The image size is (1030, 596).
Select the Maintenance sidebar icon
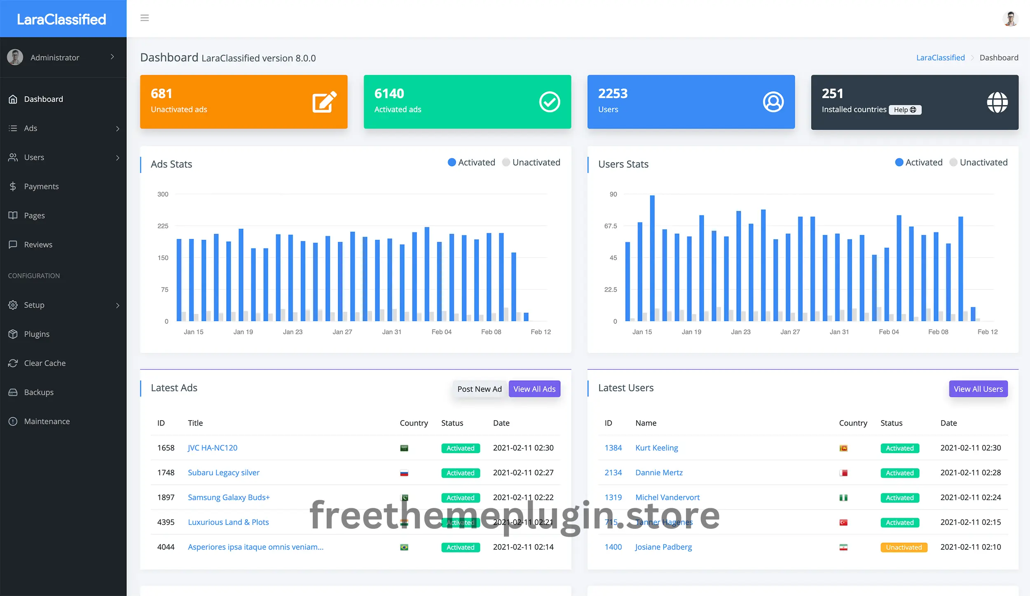point(13,421)
